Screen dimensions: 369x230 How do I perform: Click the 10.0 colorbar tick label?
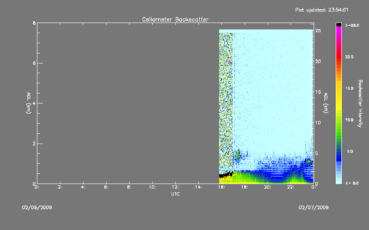(349, 120)
